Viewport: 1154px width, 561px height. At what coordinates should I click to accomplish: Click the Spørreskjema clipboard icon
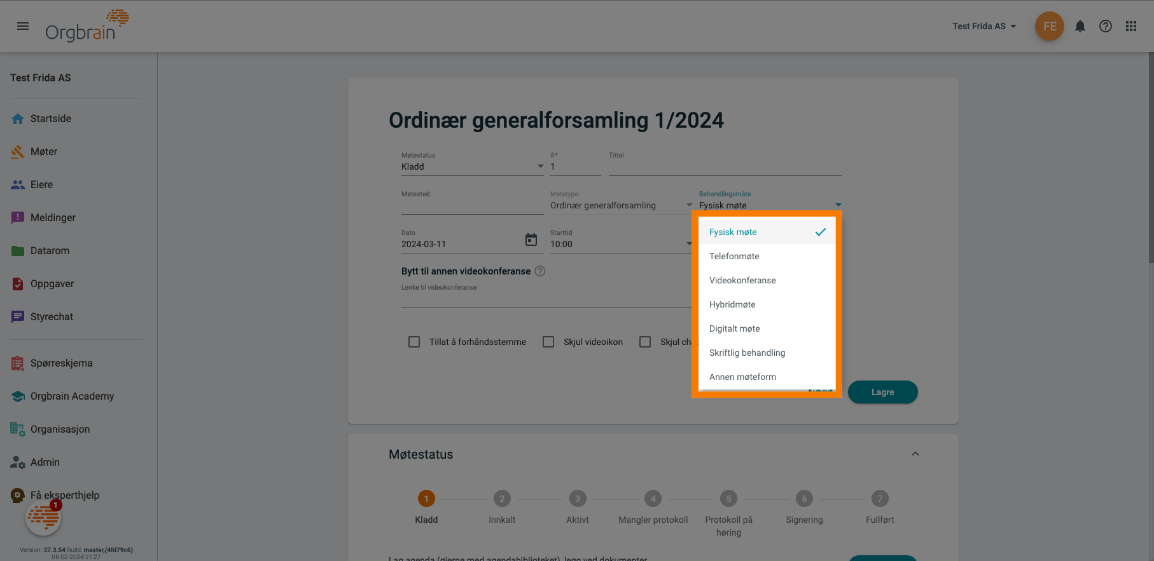click(18, 363)
